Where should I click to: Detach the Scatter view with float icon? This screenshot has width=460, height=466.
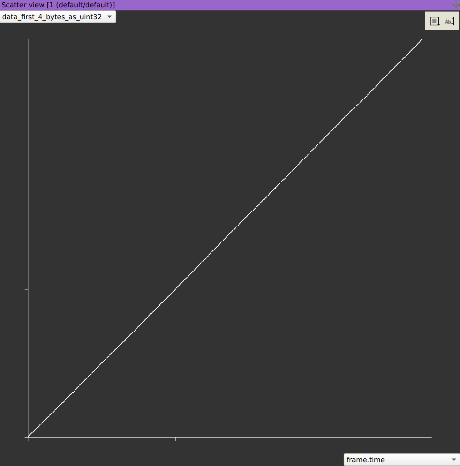pyautogui.click(x=456, y=5)
